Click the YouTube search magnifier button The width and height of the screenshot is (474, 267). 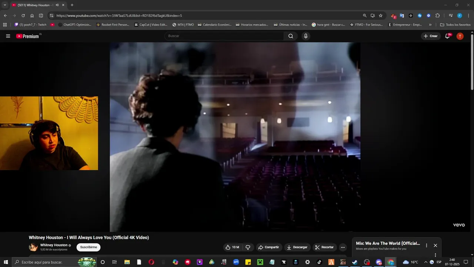click(x=291, y=36)
